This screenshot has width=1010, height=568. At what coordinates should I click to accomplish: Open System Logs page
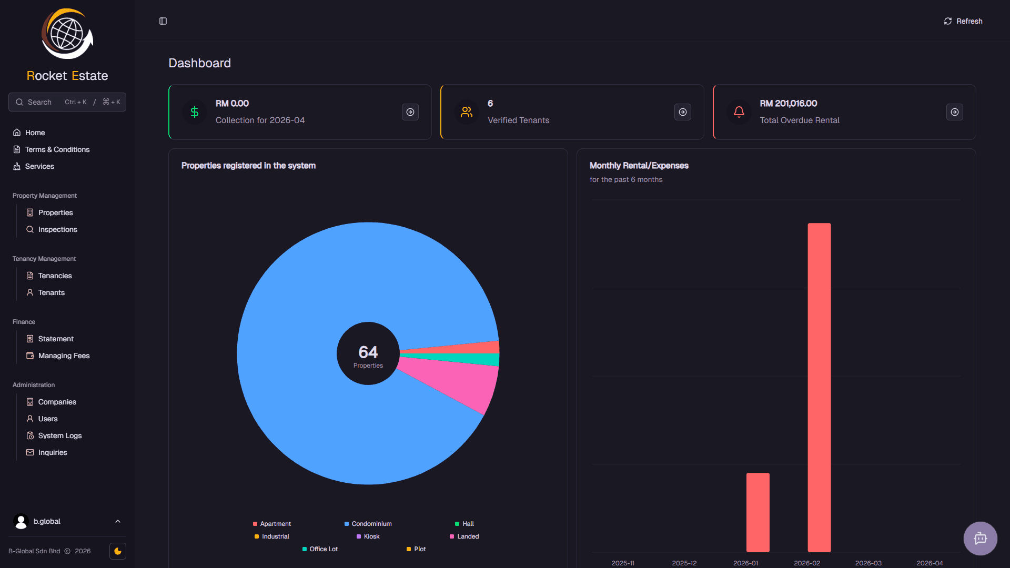point(59,435)
